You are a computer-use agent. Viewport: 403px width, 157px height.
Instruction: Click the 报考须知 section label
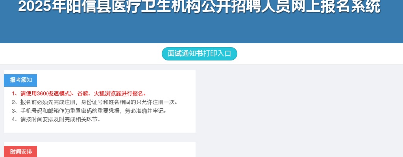(x=20, y=80)
